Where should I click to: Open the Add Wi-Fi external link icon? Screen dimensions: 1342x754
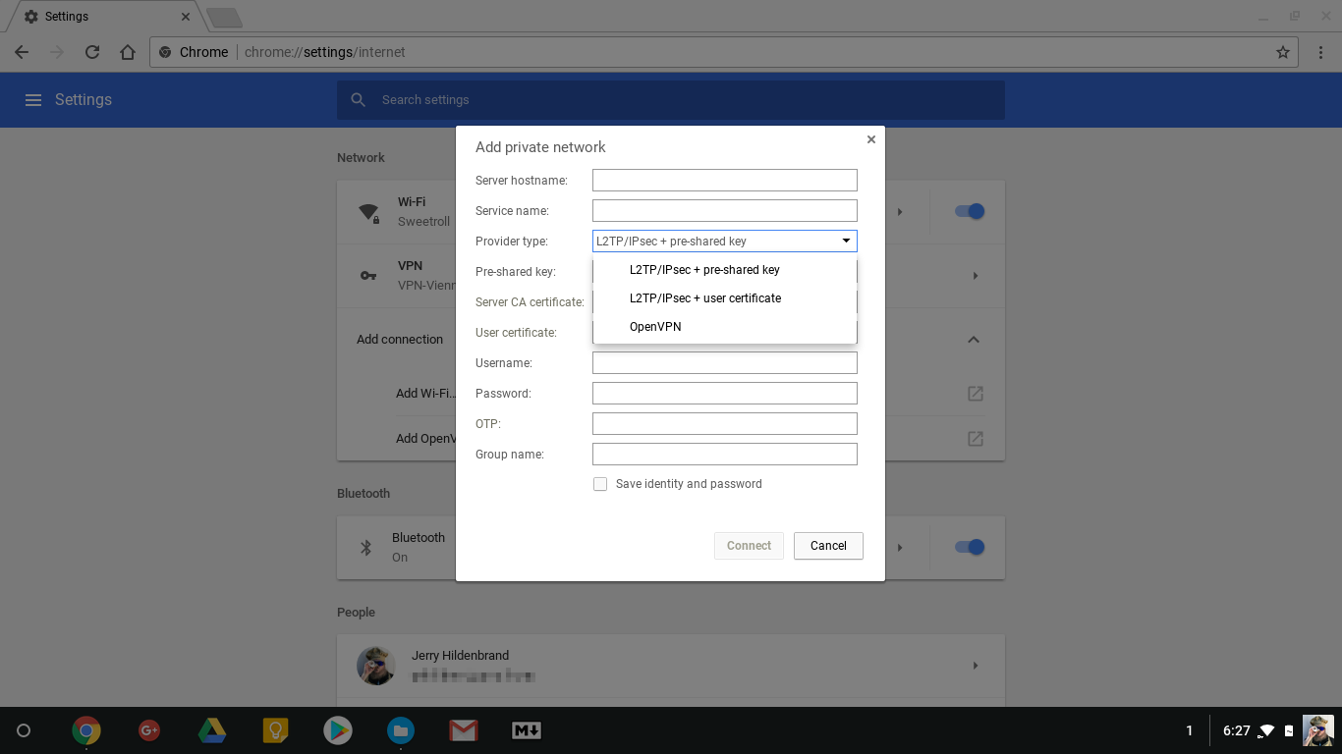(x=975, y=394)
